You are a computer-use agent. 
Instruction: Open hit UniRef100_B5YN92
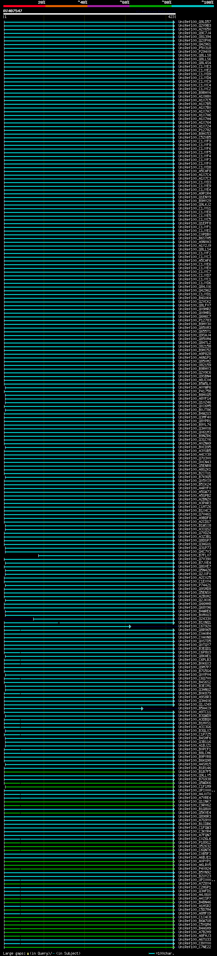(194, 873)
